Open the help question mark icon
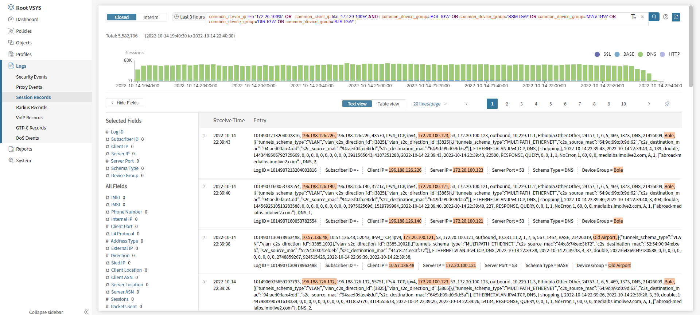This screenshot has width=700, height=315. 666,17
